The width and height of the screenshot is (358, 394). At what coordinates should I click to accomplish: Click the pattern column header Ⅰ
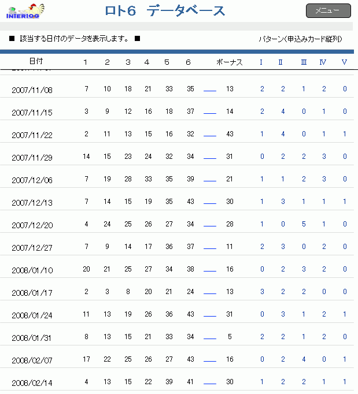coord(261,62)
